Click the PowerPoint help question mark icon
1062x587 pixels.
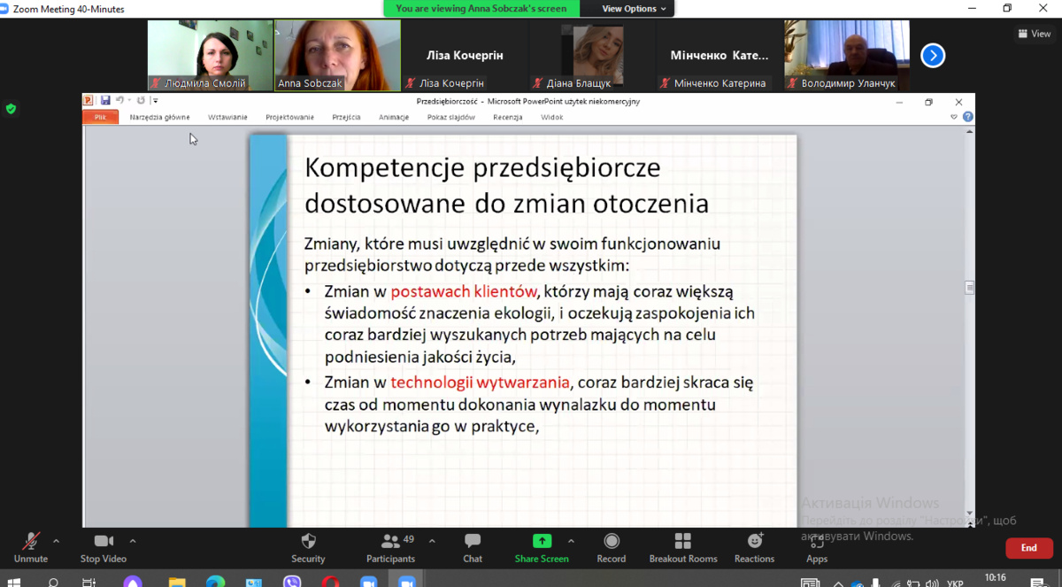968,117
